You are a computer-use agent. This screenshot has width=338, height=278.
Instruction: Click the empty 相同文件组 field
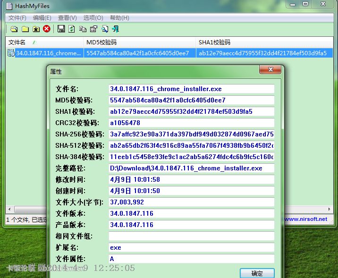click(x=191, y=236)
